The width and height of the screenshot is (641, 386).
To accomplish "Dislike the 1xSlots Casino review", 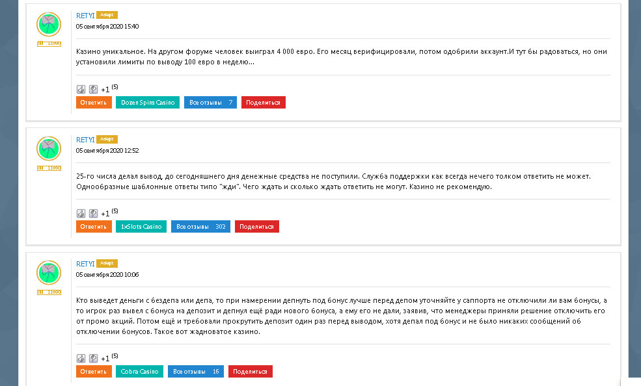I will coord(93,214).
